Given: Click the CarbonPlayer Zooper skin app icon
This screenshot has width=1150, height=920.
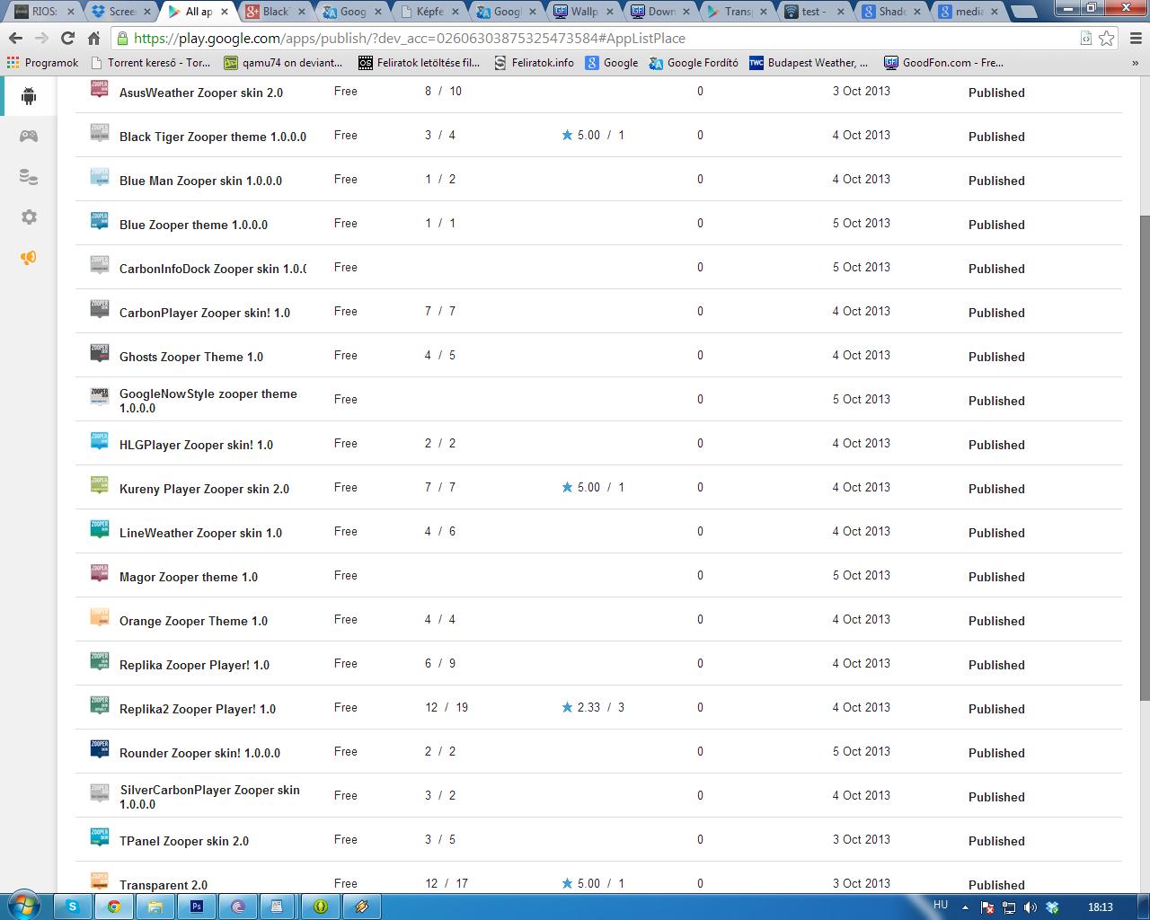Looking at the screenshot, I should 100,308.
